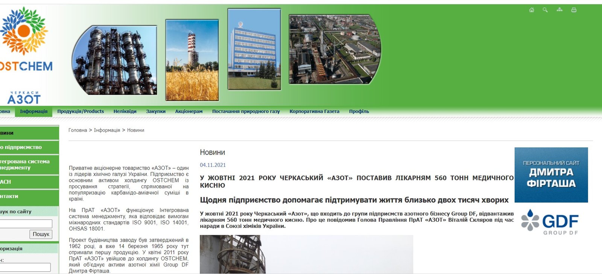Focus the site search input field
Screen dimensions: 602x274
point(26,224)
